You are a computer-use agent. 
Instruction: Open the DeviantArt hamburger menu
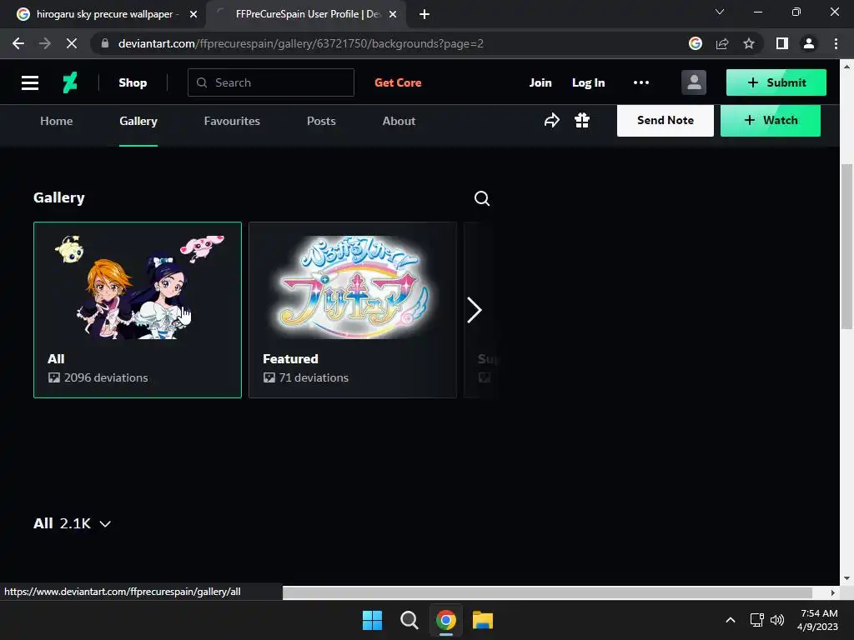(x=30, y=82)
